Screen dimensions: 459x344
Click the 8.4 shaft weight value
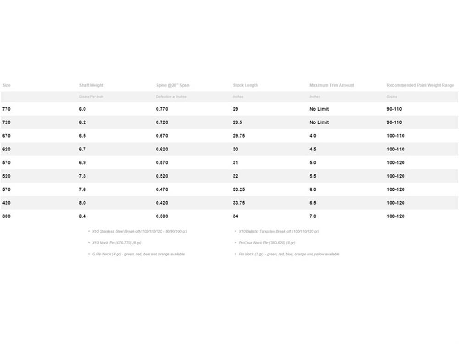[x=83, y=216]
